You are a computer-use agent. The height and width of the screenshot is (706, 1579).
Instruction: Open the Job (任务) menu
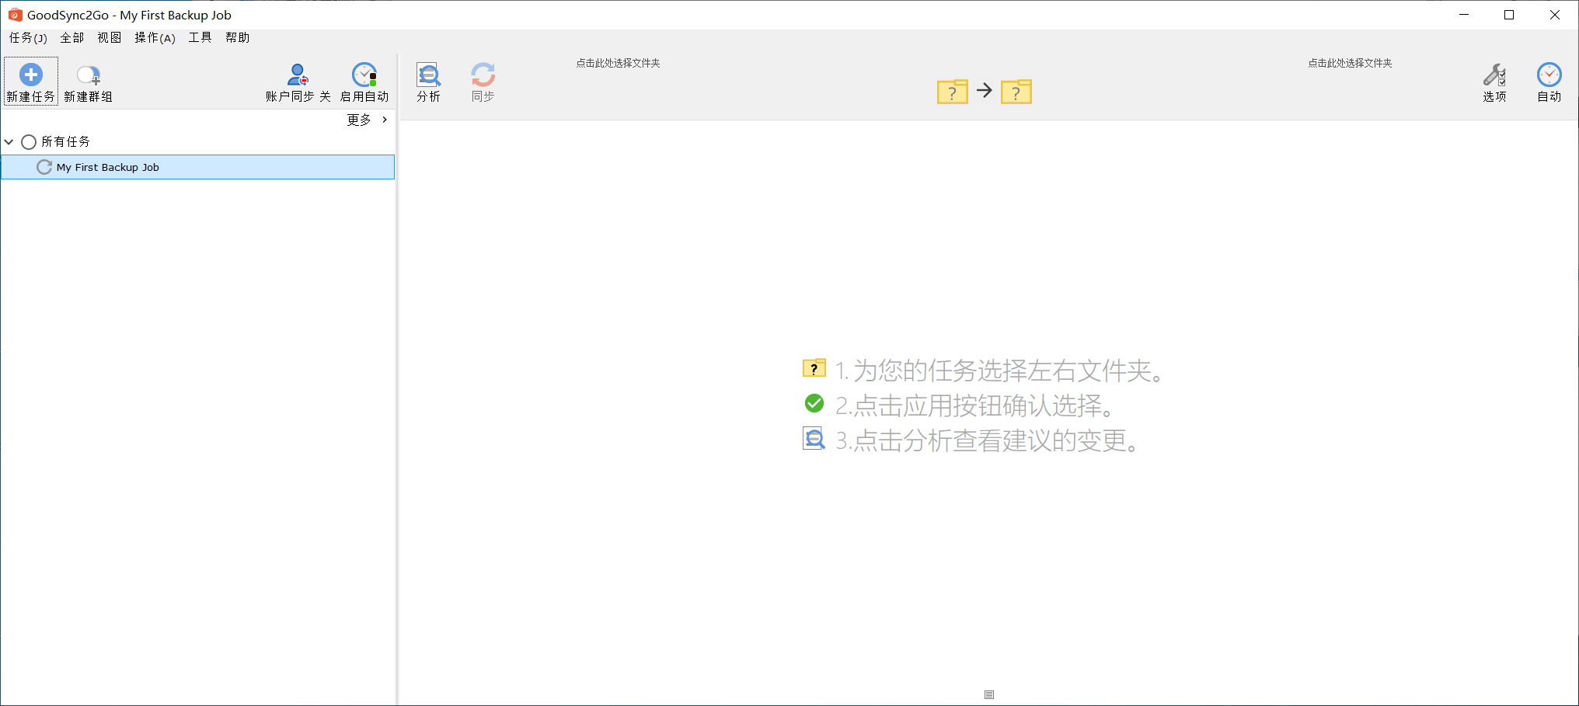click(x=28, y=38)
